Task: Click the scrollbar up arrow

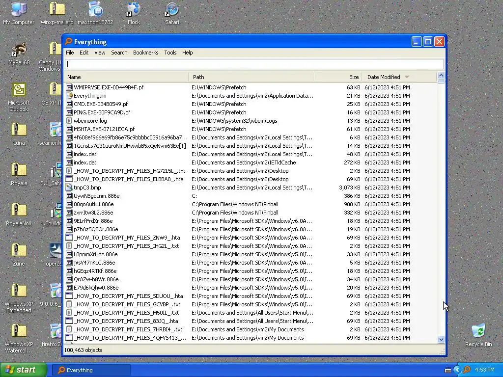Action: [x=441, y=76]
